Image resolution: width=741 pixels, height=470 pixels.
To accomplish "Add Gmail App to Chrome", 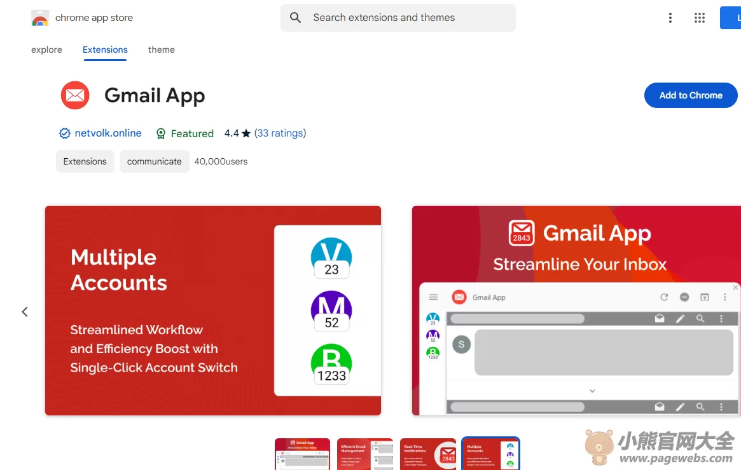I will click(691, 95).
